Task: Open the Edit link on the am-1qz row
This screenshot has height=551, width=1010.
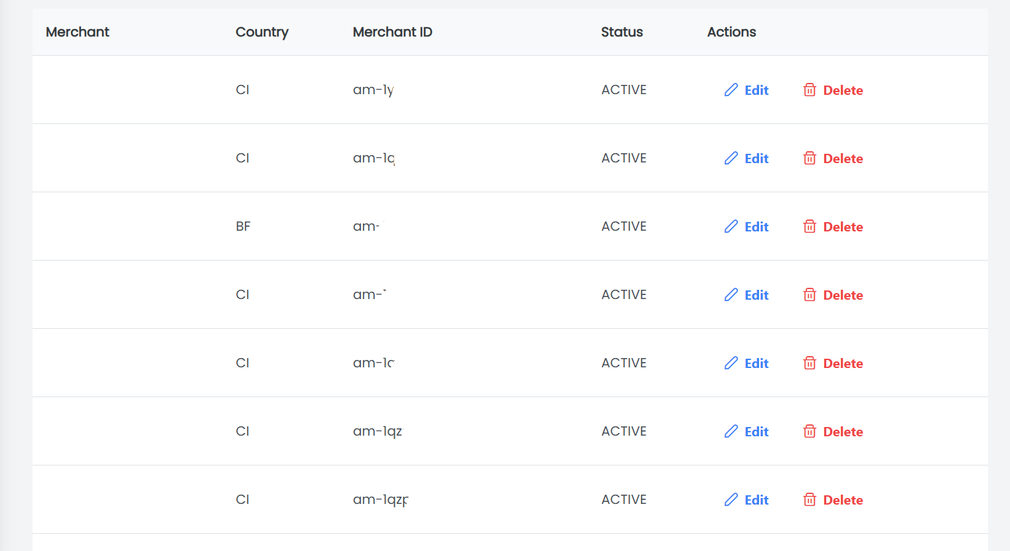Action: point(756,431)
